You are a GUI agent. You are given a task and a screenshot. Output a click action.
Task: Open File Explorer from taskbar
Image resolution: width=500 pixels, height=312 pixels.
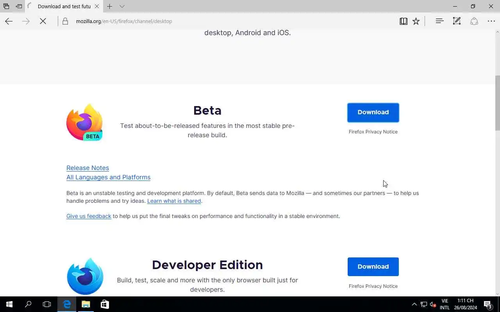point(86,304)
